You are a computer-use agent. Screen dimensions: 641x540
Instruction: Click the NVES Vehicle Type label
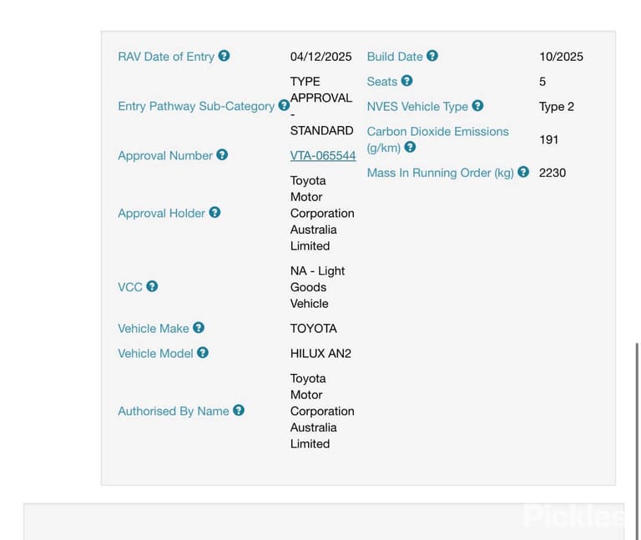(x=417, y=107)
